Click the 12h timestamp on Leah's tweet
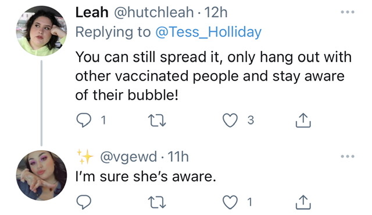 point(216,12)
